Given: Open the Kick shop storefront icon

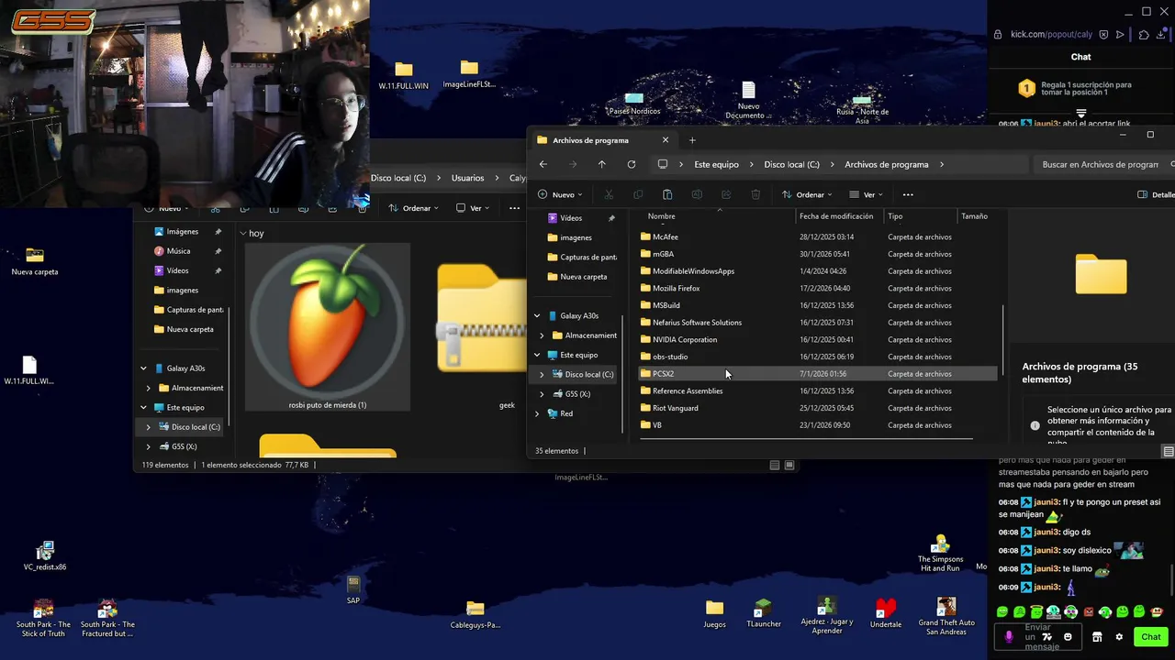Looking at the screenshot, I should pyautogui.click(x=1097, y=637).
